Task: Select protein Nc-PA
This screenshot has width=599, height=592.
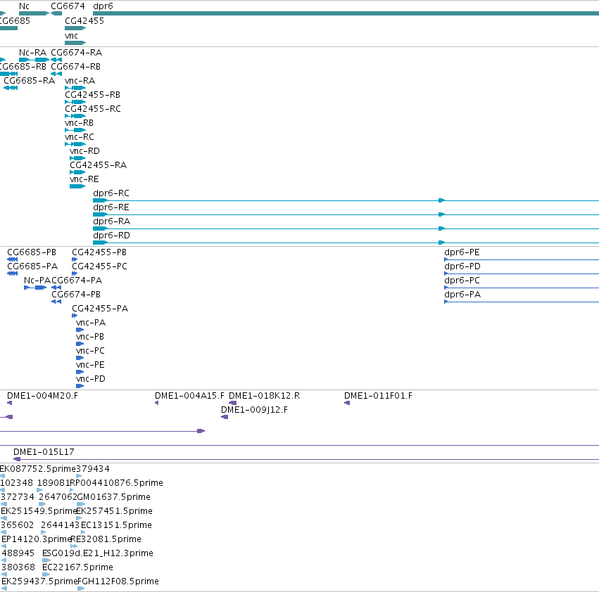Action: point(37,280)
